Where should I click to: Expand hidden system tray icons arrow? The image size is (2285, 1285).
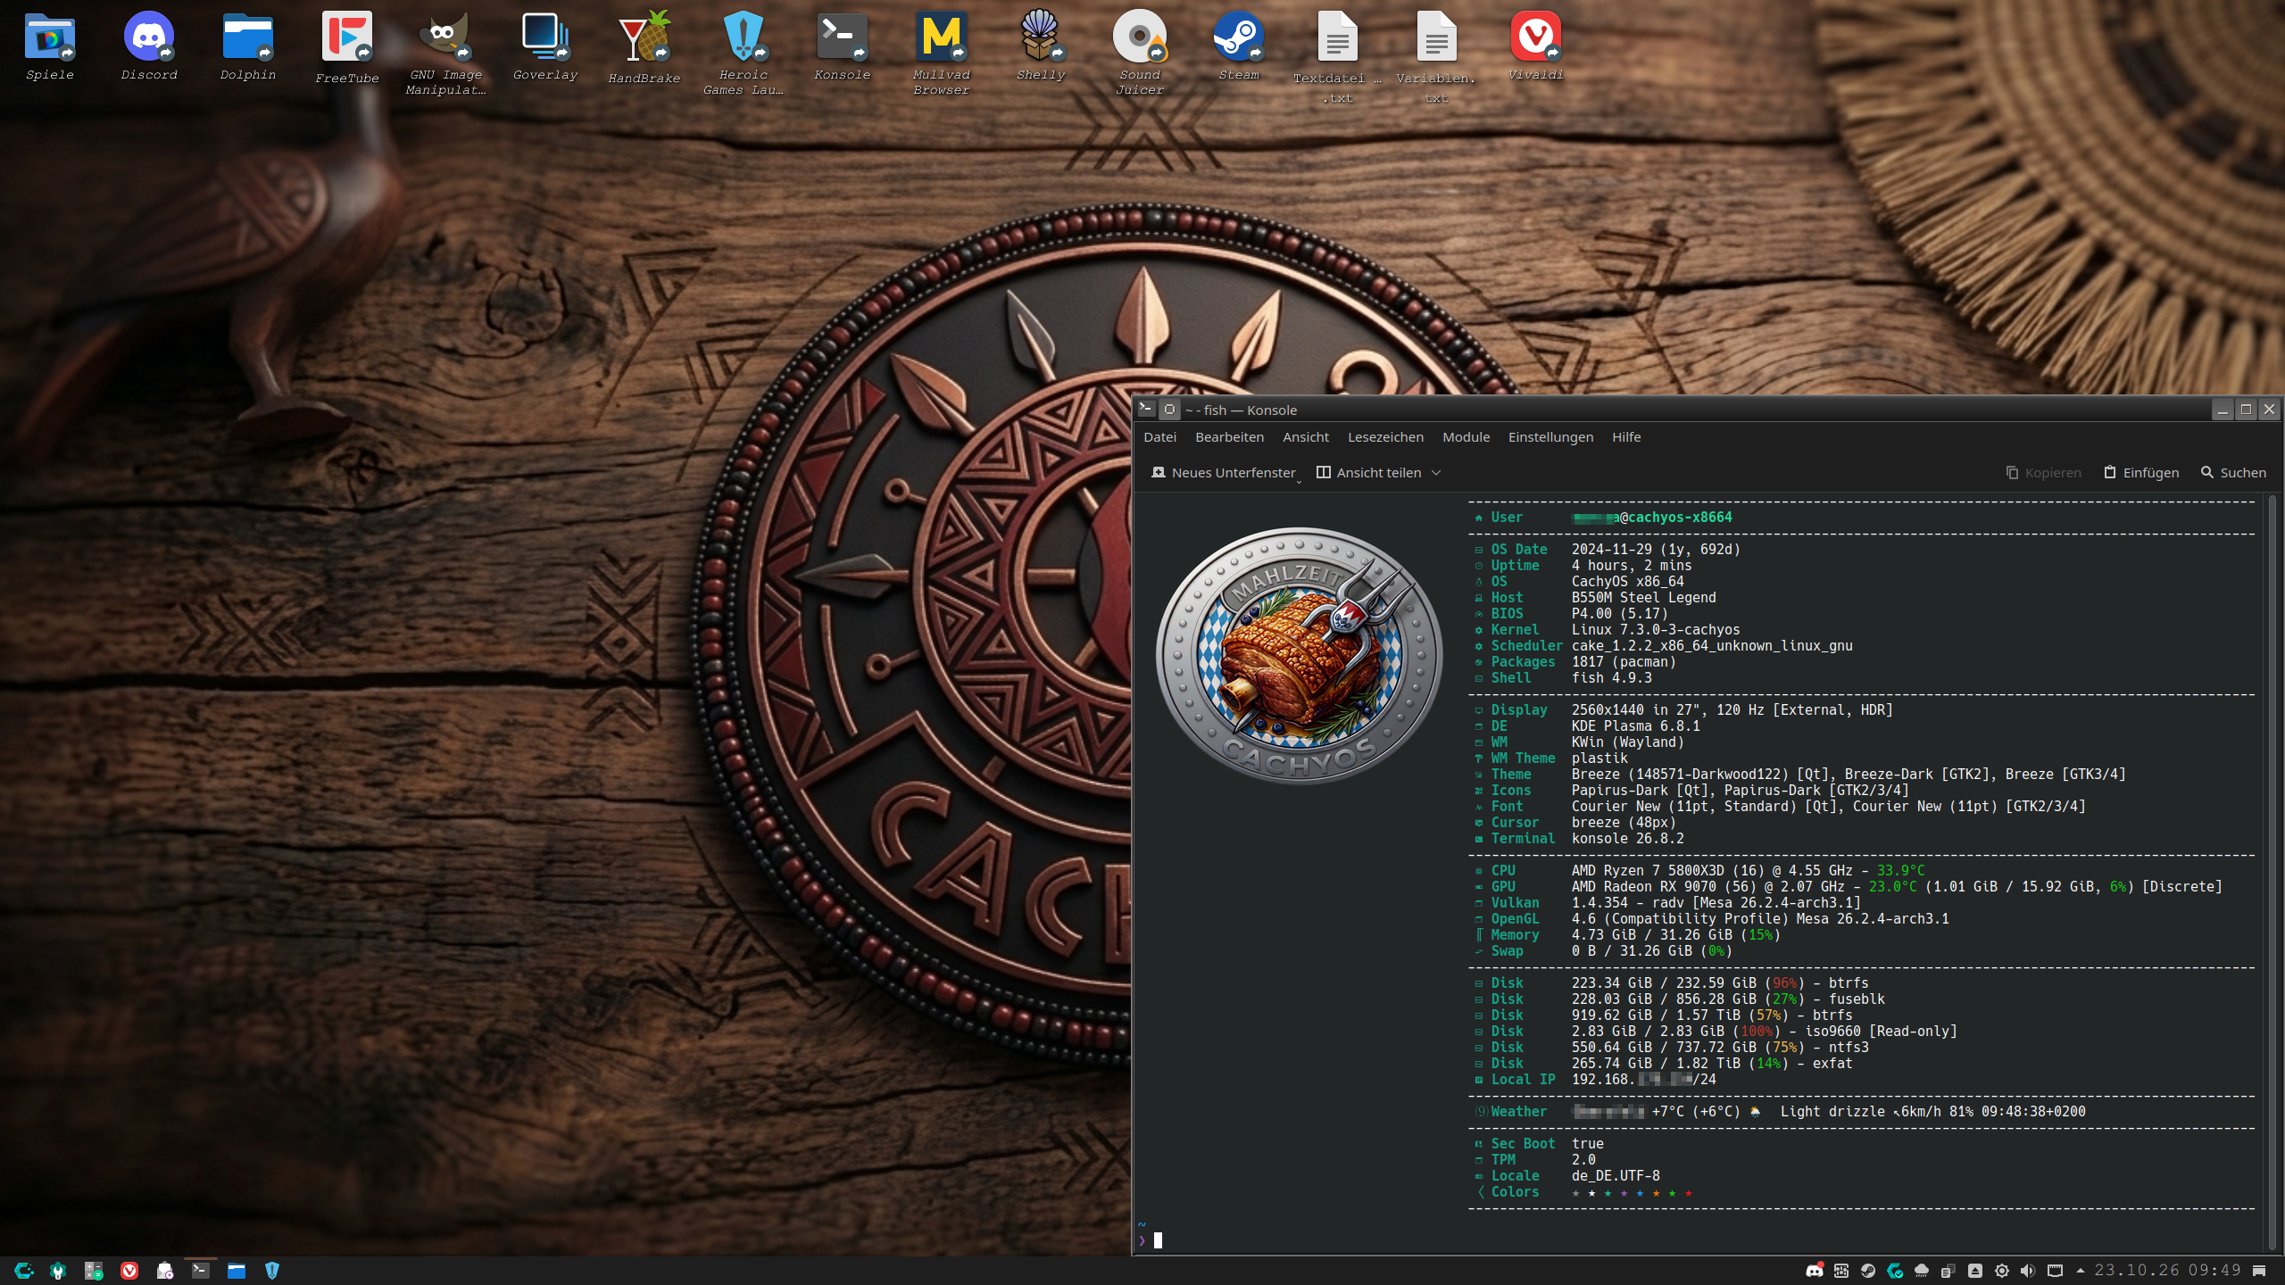click(x=2081, y=1271)
